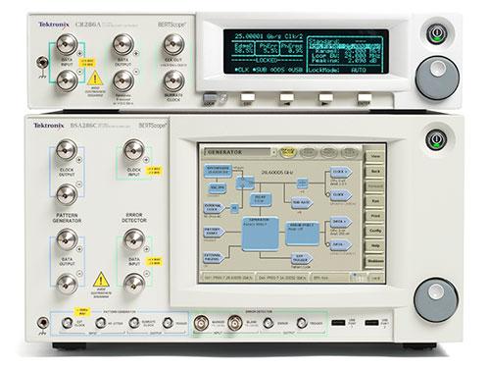Click the HF Jitter input connector
Image resolution: width=490 pixels, height=368 pixels.
coord(100,323)
